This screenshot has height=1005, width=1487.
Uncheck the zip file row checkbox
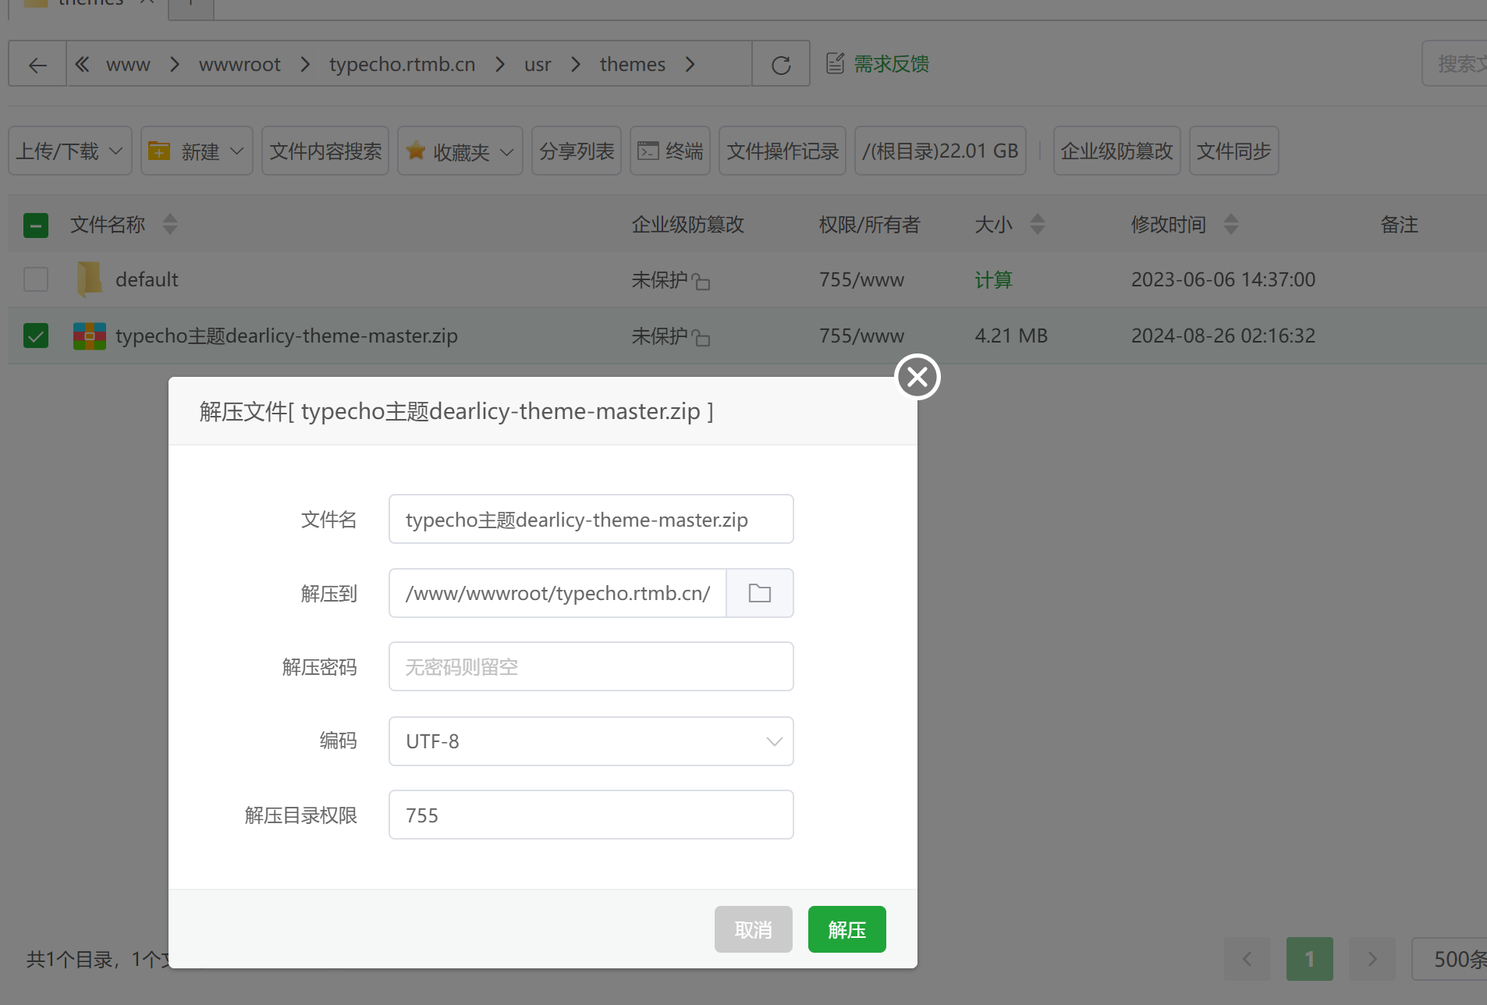coord(36,336)
